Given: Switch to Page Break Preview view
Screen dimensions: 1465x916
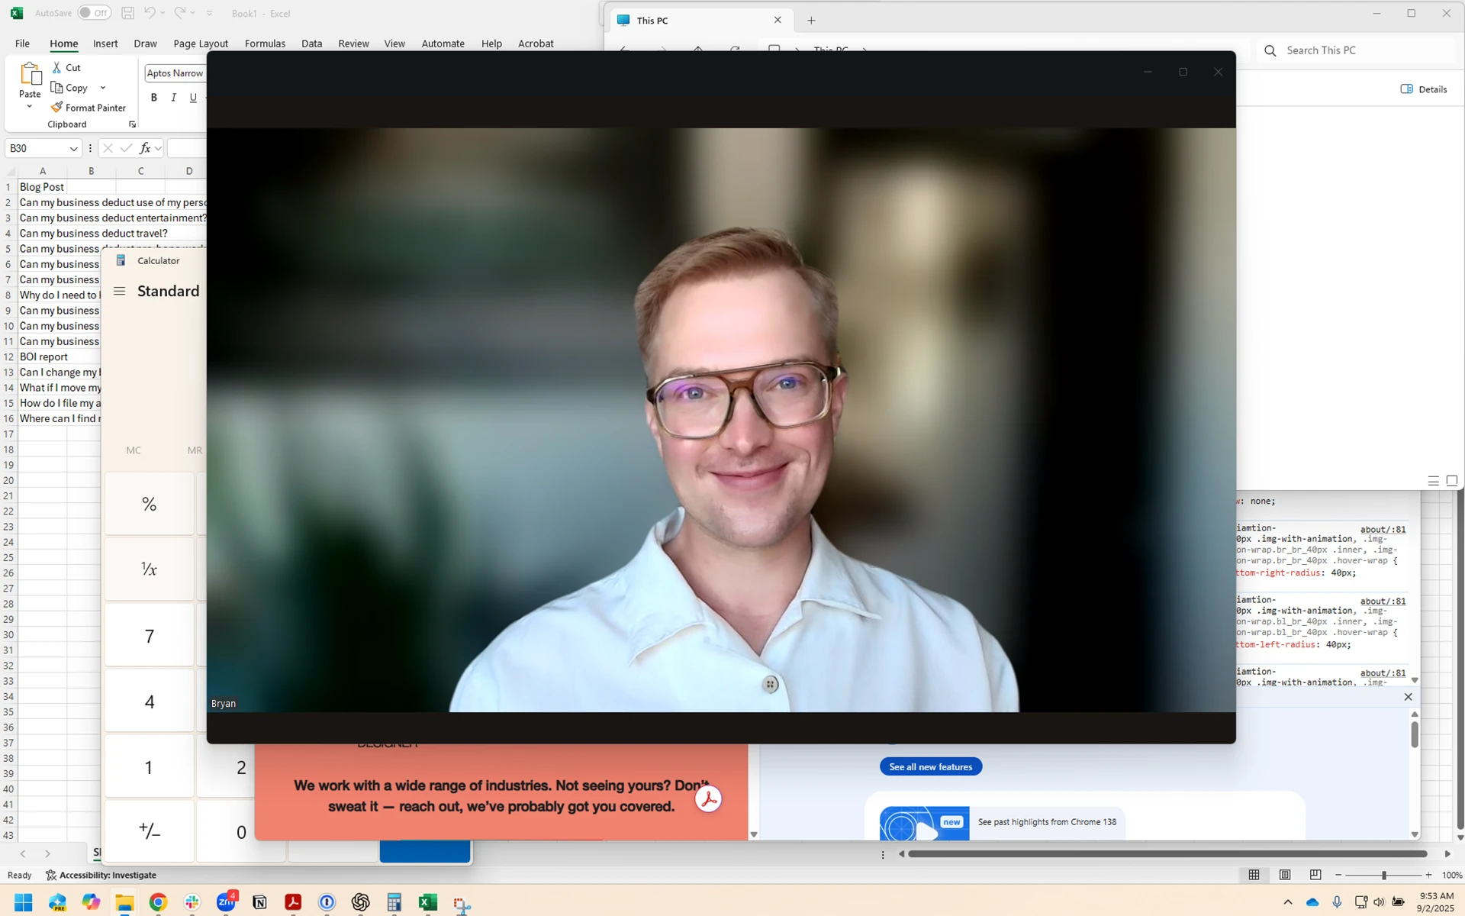Looking at the screenshot, I should pos(1315,875).
